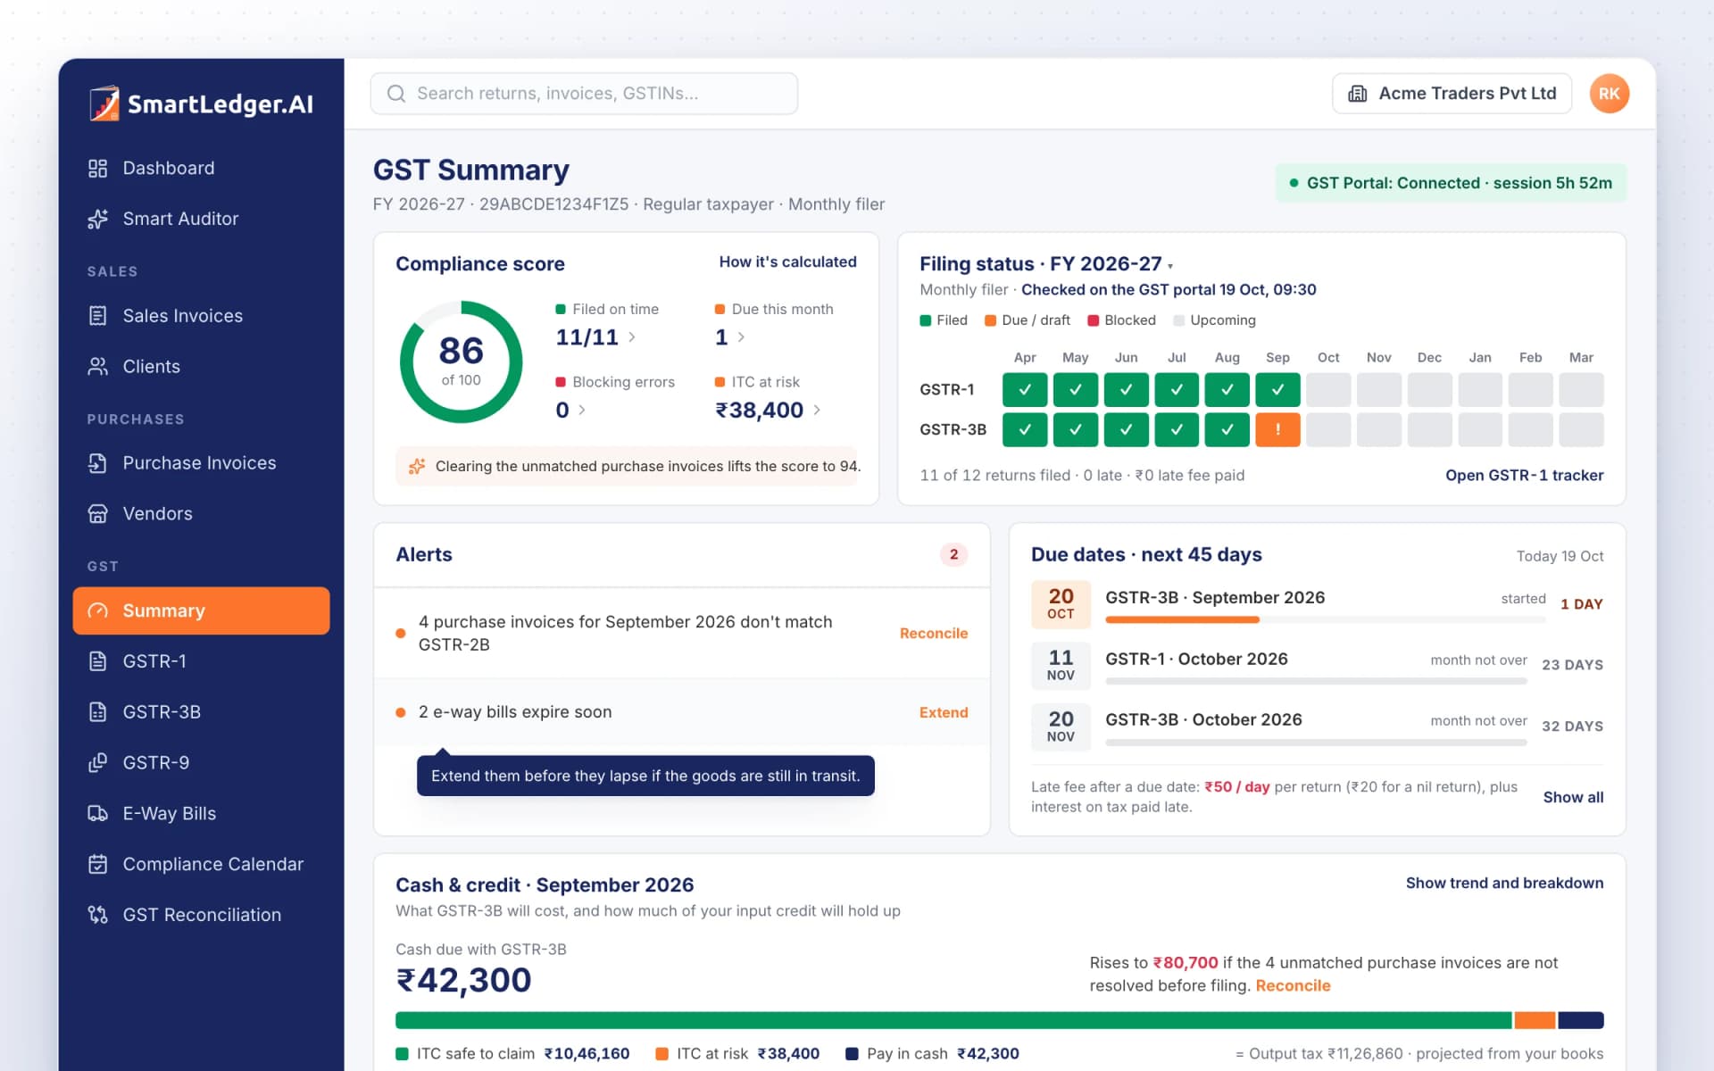Click the E-Way Bills truck icon

(x=98, y=814)
